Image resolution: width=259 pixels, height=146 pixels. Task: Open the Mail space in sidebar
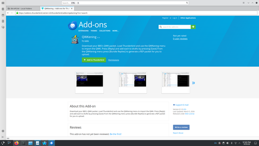[x=3, y=3]
